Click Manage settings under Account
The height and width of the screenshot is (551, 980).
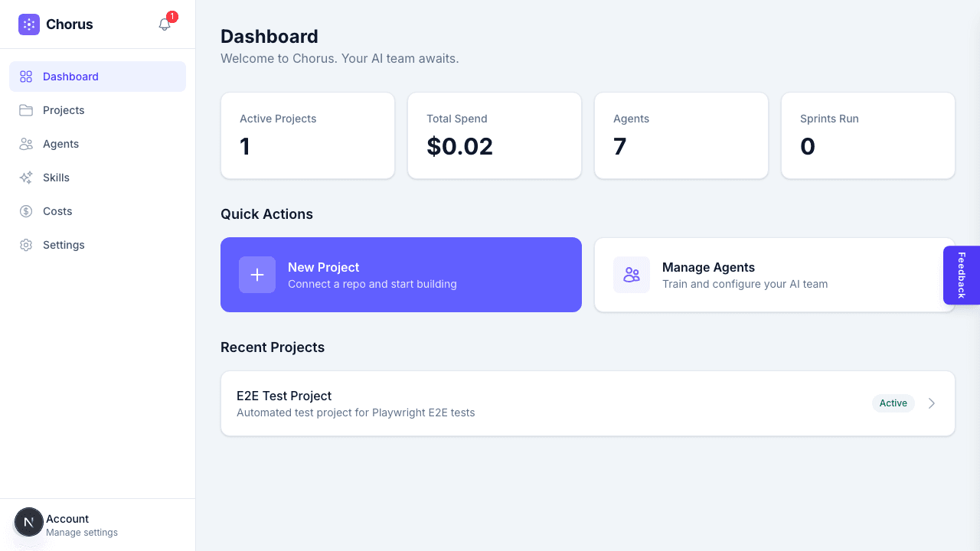coord(81,532)
